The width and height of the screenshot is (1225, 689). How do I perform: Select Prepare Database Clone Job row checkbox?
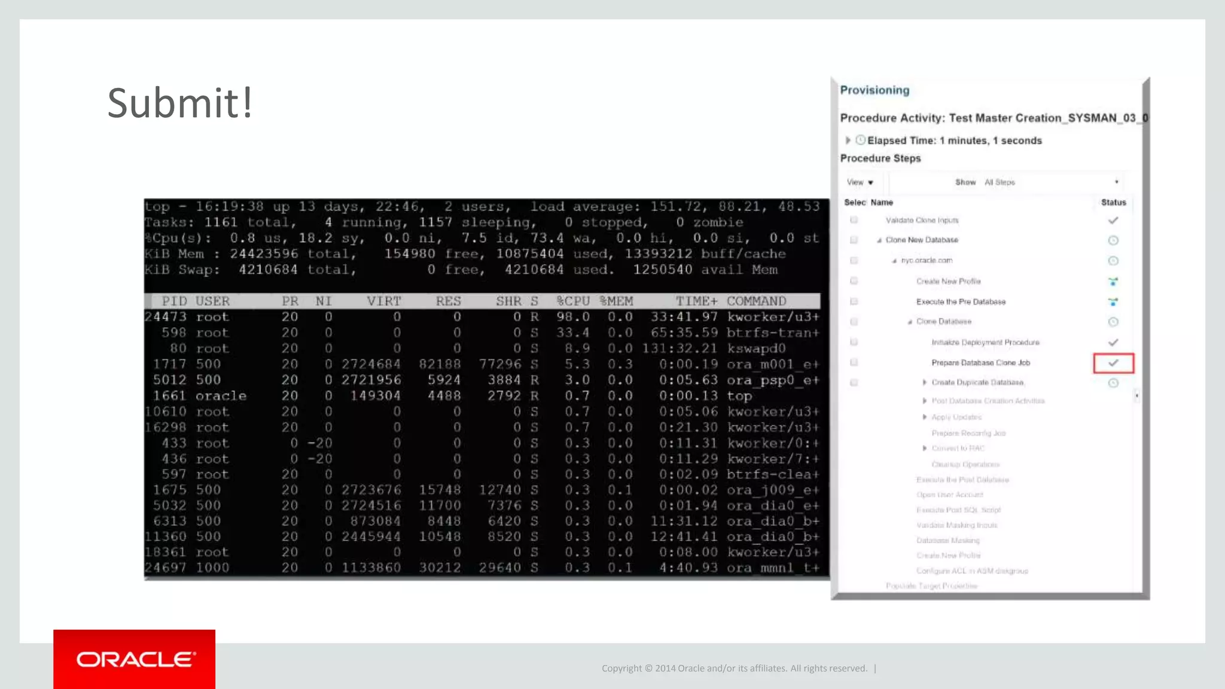click(x=854, y=362)
